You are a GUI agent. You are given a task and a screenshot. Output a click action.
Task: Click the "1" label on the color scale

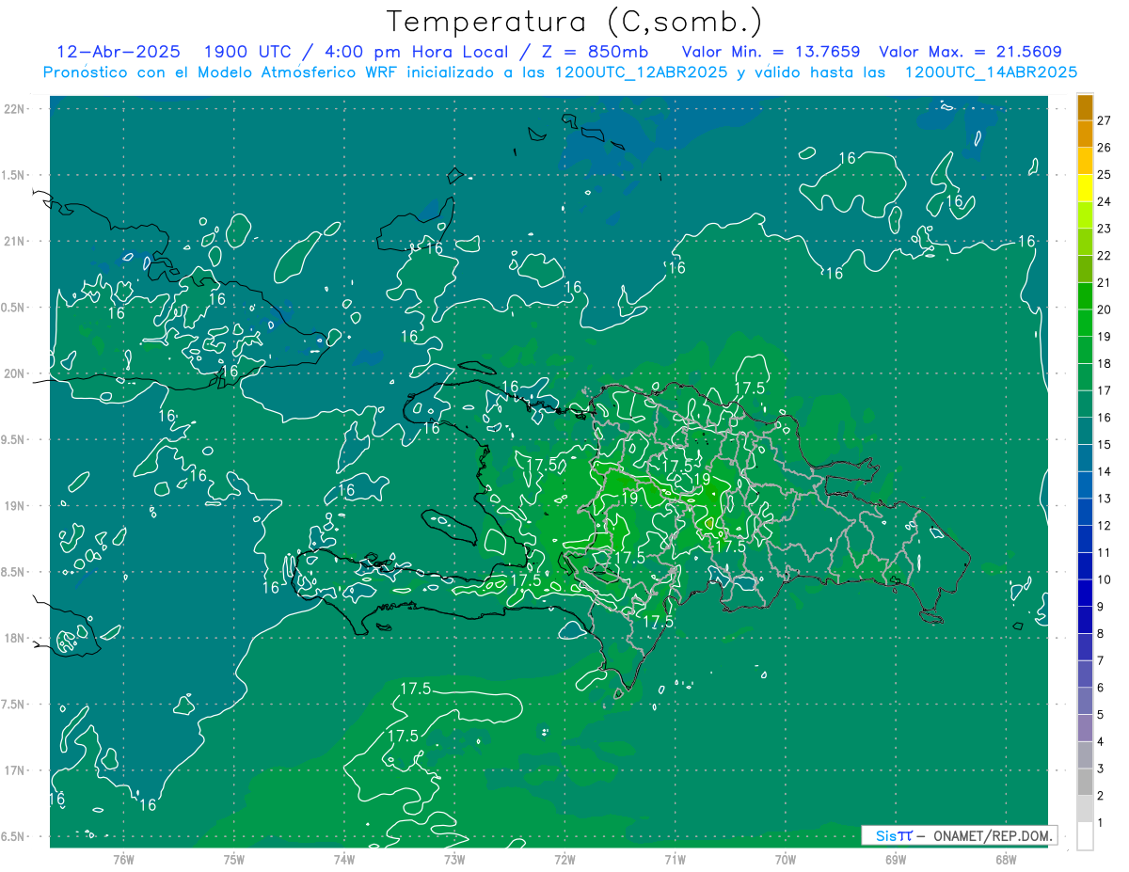(1101, 823)
